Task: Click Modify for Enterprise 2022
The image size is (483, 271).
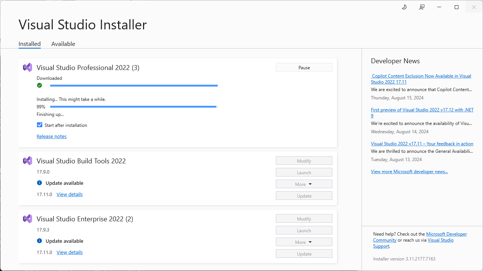Action: tap(304, 219)
